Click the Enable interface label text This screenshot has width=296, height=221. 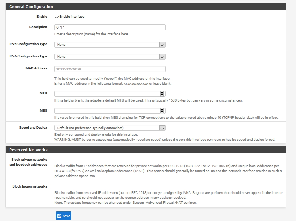pyautogui.click(x=72, y=17)
